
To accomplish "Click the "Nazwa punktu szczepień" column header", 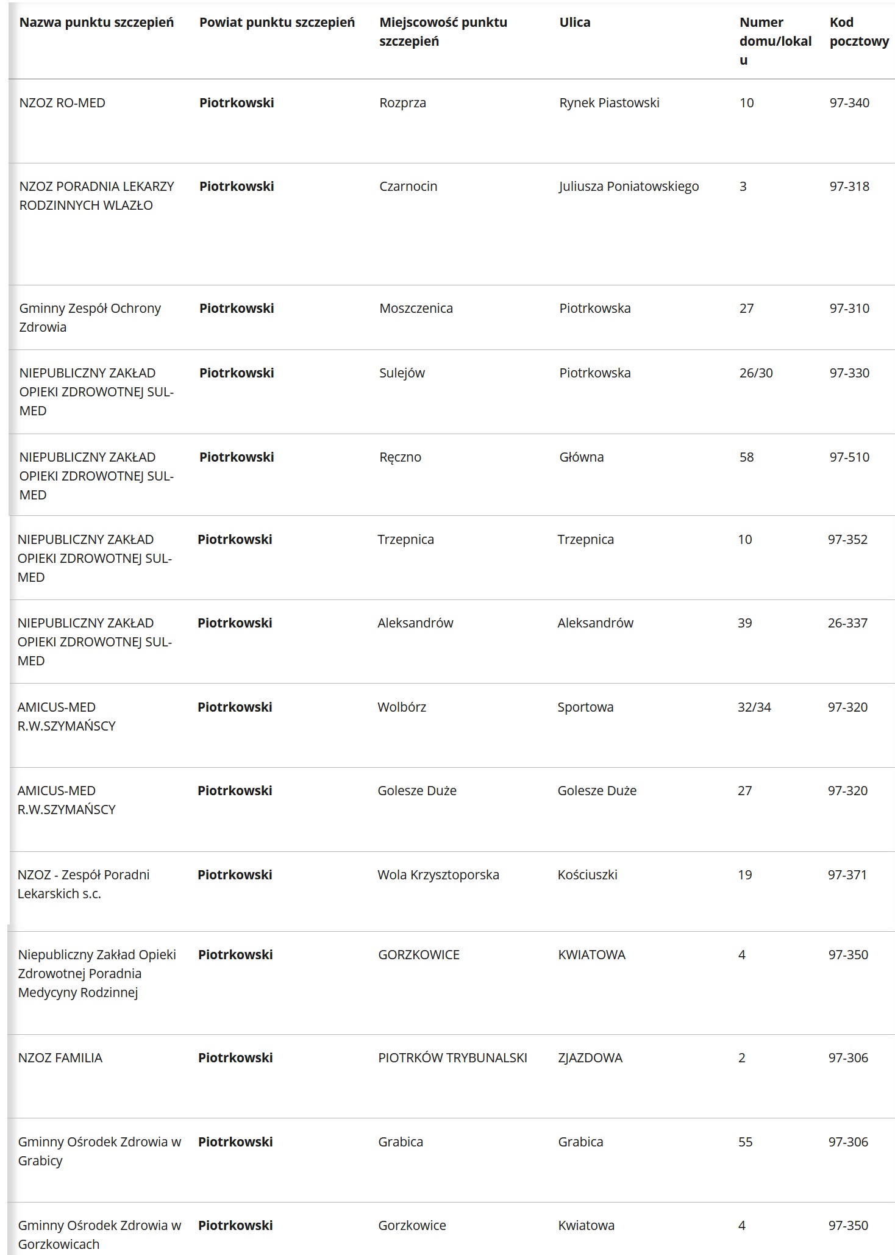I will [x=96, y=23].
